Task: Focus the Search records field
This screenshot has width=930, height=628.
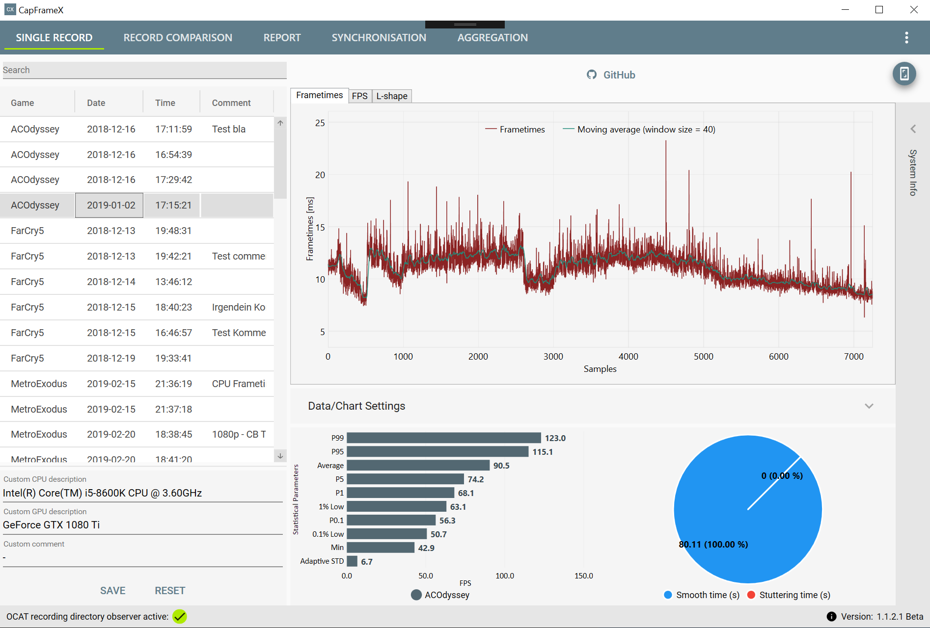Action: pos(144,70)
